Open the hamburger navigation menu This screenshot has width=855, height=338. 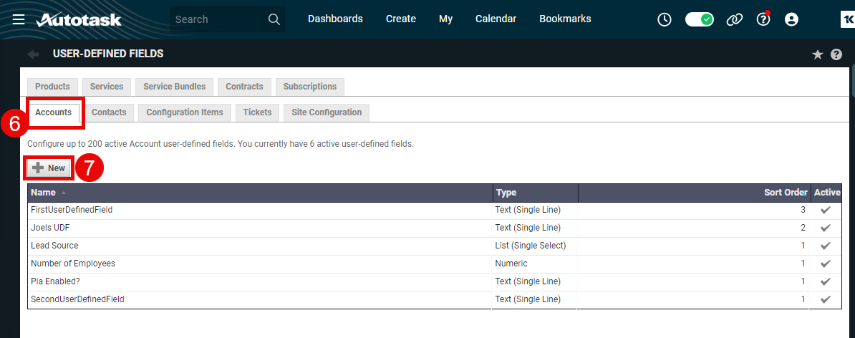(x=19, y=19)
